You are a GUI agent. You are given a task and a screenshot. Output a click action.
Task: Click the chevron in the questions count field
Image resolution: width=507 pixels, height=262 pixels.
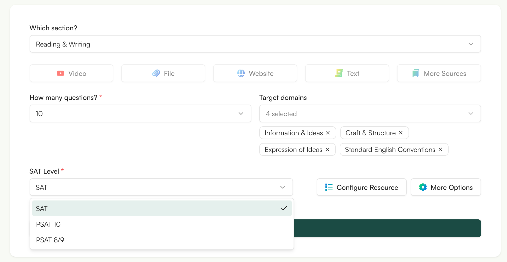(241, 113)
